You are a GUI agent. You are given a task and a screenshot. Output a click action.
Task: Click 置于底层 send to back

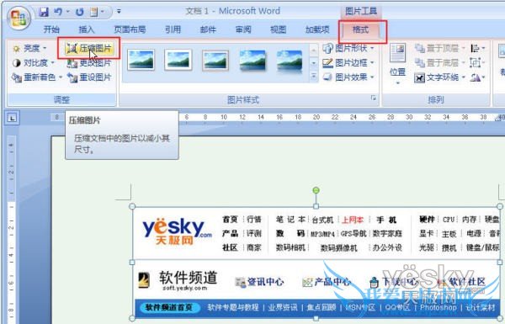click(439, 63)
